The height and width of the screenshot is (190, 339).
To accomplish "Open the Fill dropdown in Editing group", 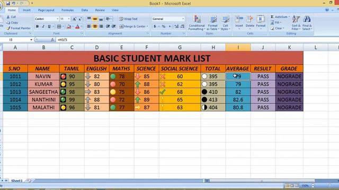I will coord(276,23).
